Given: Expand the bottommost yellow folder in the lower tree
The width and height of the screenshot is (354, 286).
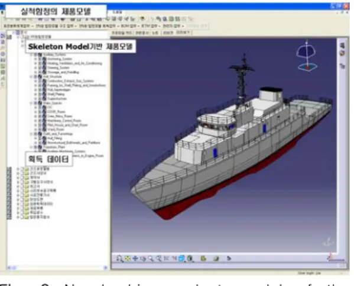Looking at the screenshot, I should [18, 217].
